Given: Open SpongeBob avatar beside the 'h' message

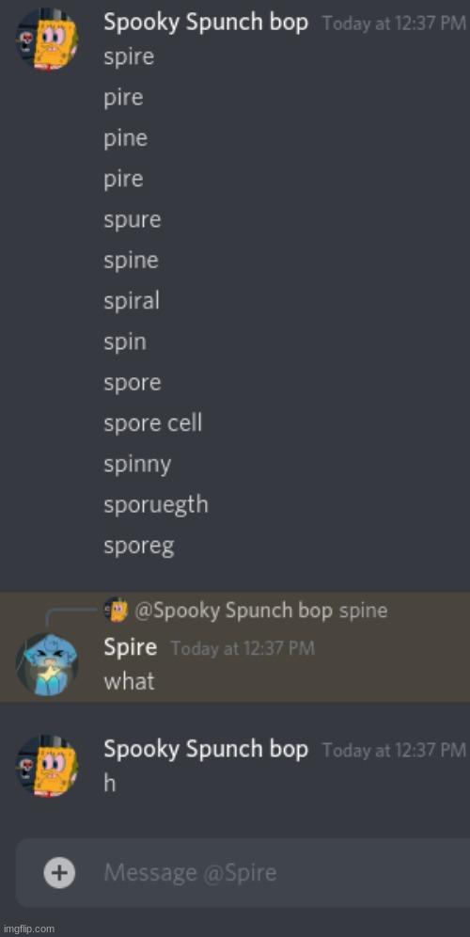Looking at the screenshot, I should tap(47, 766).
